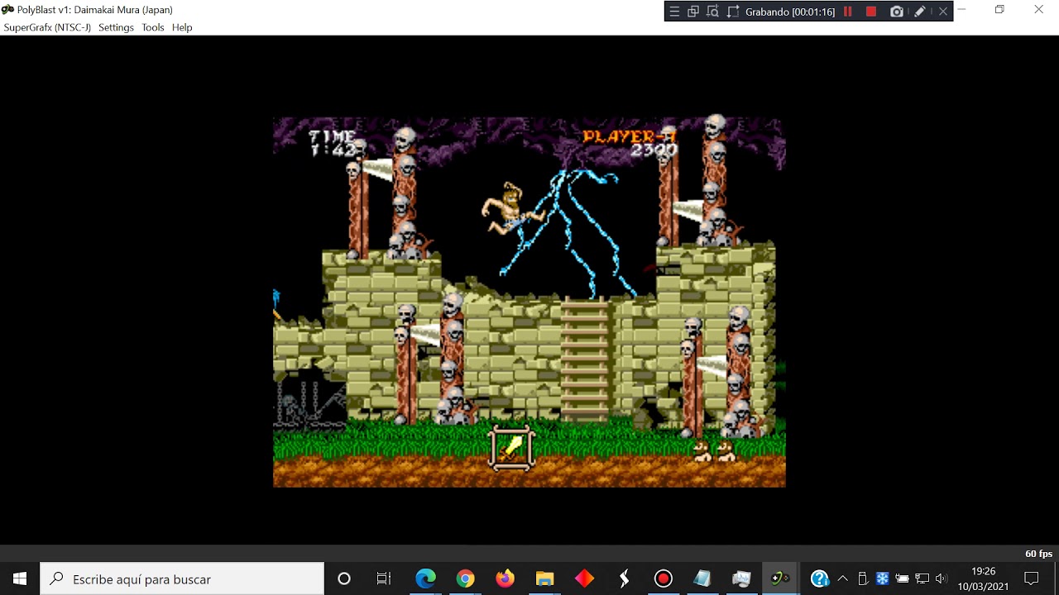Click the network connection tray icon
The image size is (1059, 595).
[922, 578]
